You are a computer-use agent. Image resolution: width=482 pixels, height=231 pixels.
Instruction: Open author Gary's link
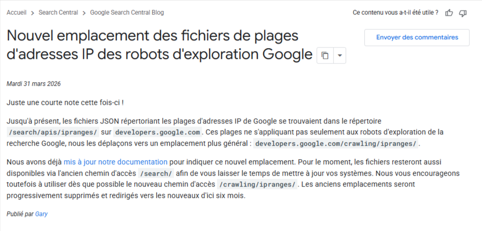click(42, 213)
